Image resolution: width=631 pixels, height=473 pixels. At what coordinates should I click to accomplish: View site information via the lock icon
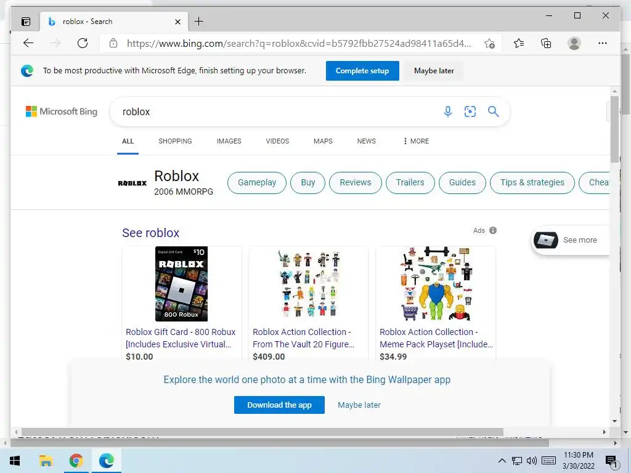[x=113, y=43]
